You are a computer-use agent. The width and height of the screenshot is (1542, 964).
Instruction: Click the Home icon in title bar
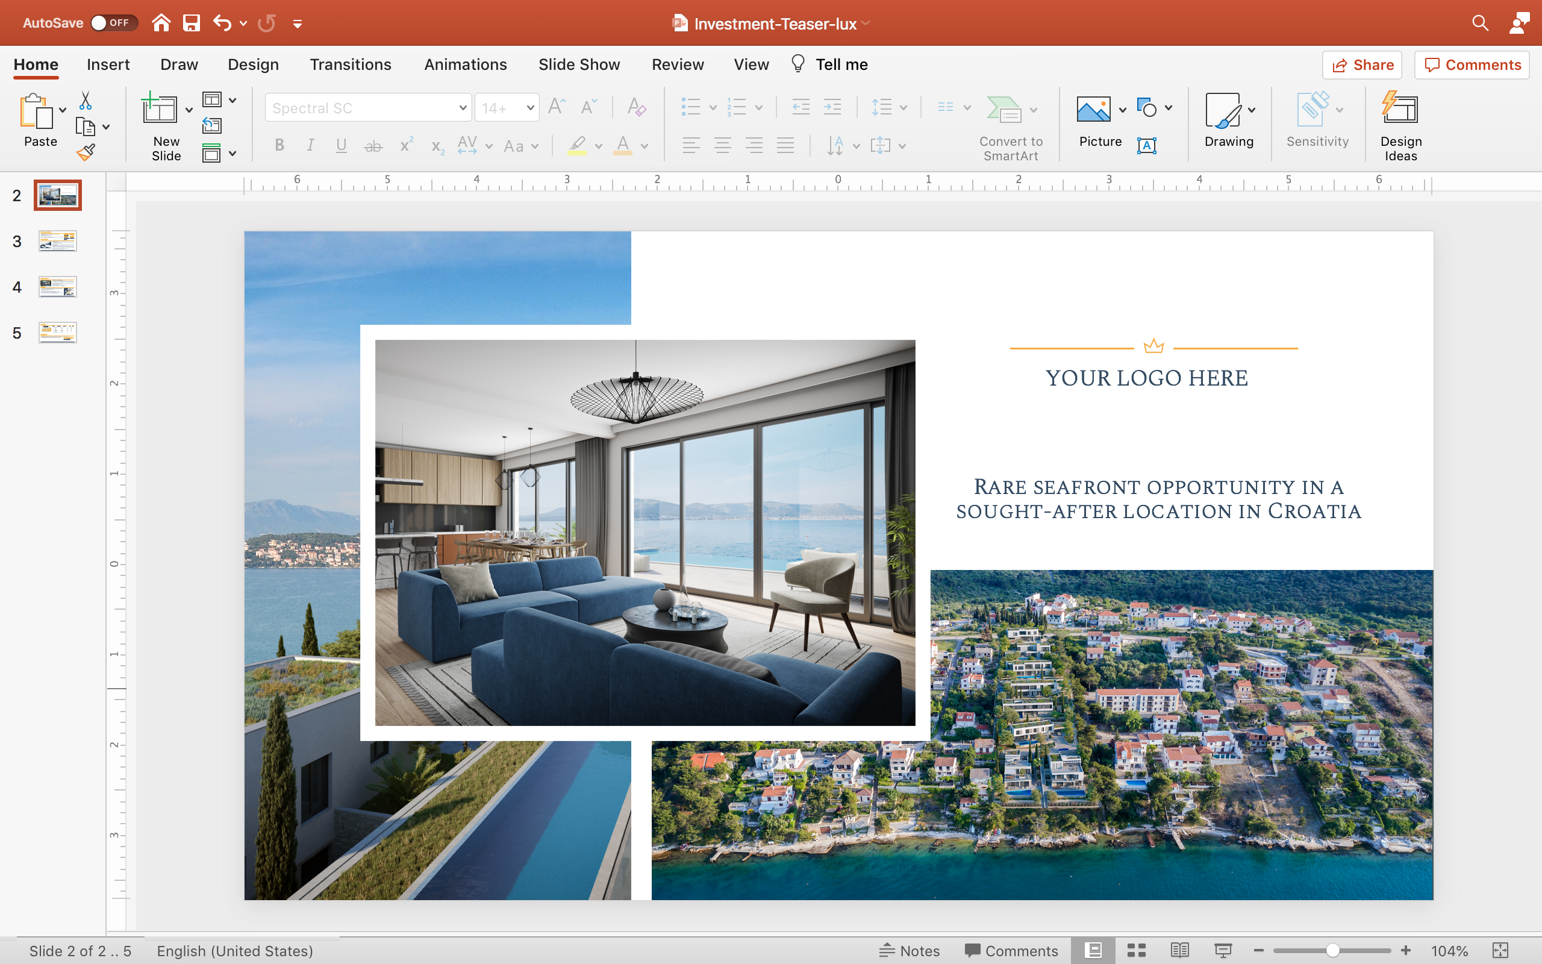tap(161, 23)
